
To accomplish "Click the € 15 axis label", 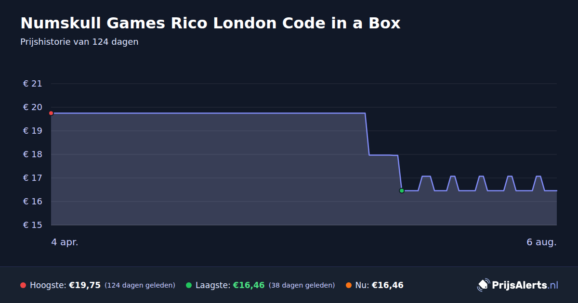I will click(x=33, y=225).
